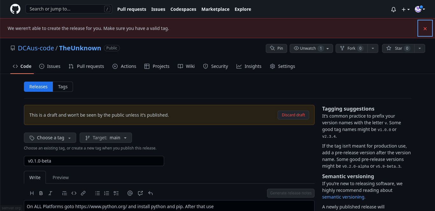Open the repository Pull requests tab
Image resolution: width=435 pixels, height=211 pixels.
click(86, 66)
